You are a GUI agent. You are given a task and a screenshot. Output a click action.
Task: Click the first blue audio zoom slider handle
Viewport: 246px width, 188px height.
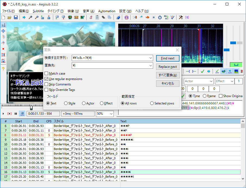tap(226, 50)
